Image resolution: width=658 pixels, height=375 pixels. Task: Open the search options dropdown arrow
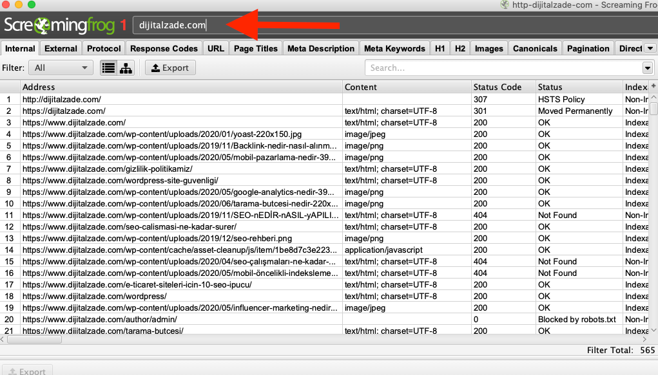pos(648,68)
